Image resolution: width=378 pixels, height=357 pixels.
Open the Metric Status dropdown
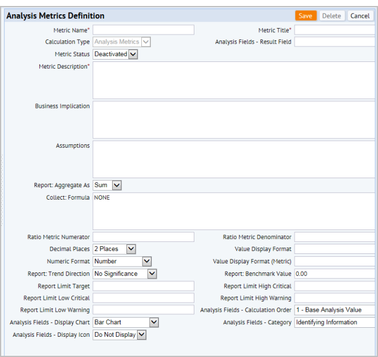pyautogui.click(x=115, y=54)
